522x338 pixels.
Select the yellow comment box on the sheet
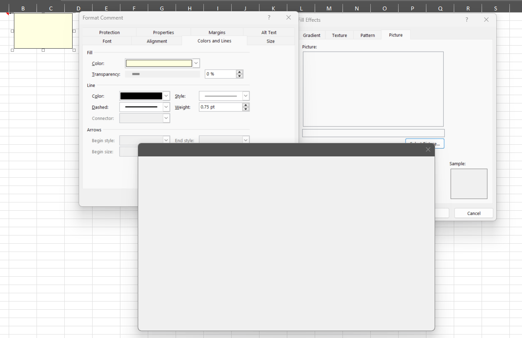point(43,31)
